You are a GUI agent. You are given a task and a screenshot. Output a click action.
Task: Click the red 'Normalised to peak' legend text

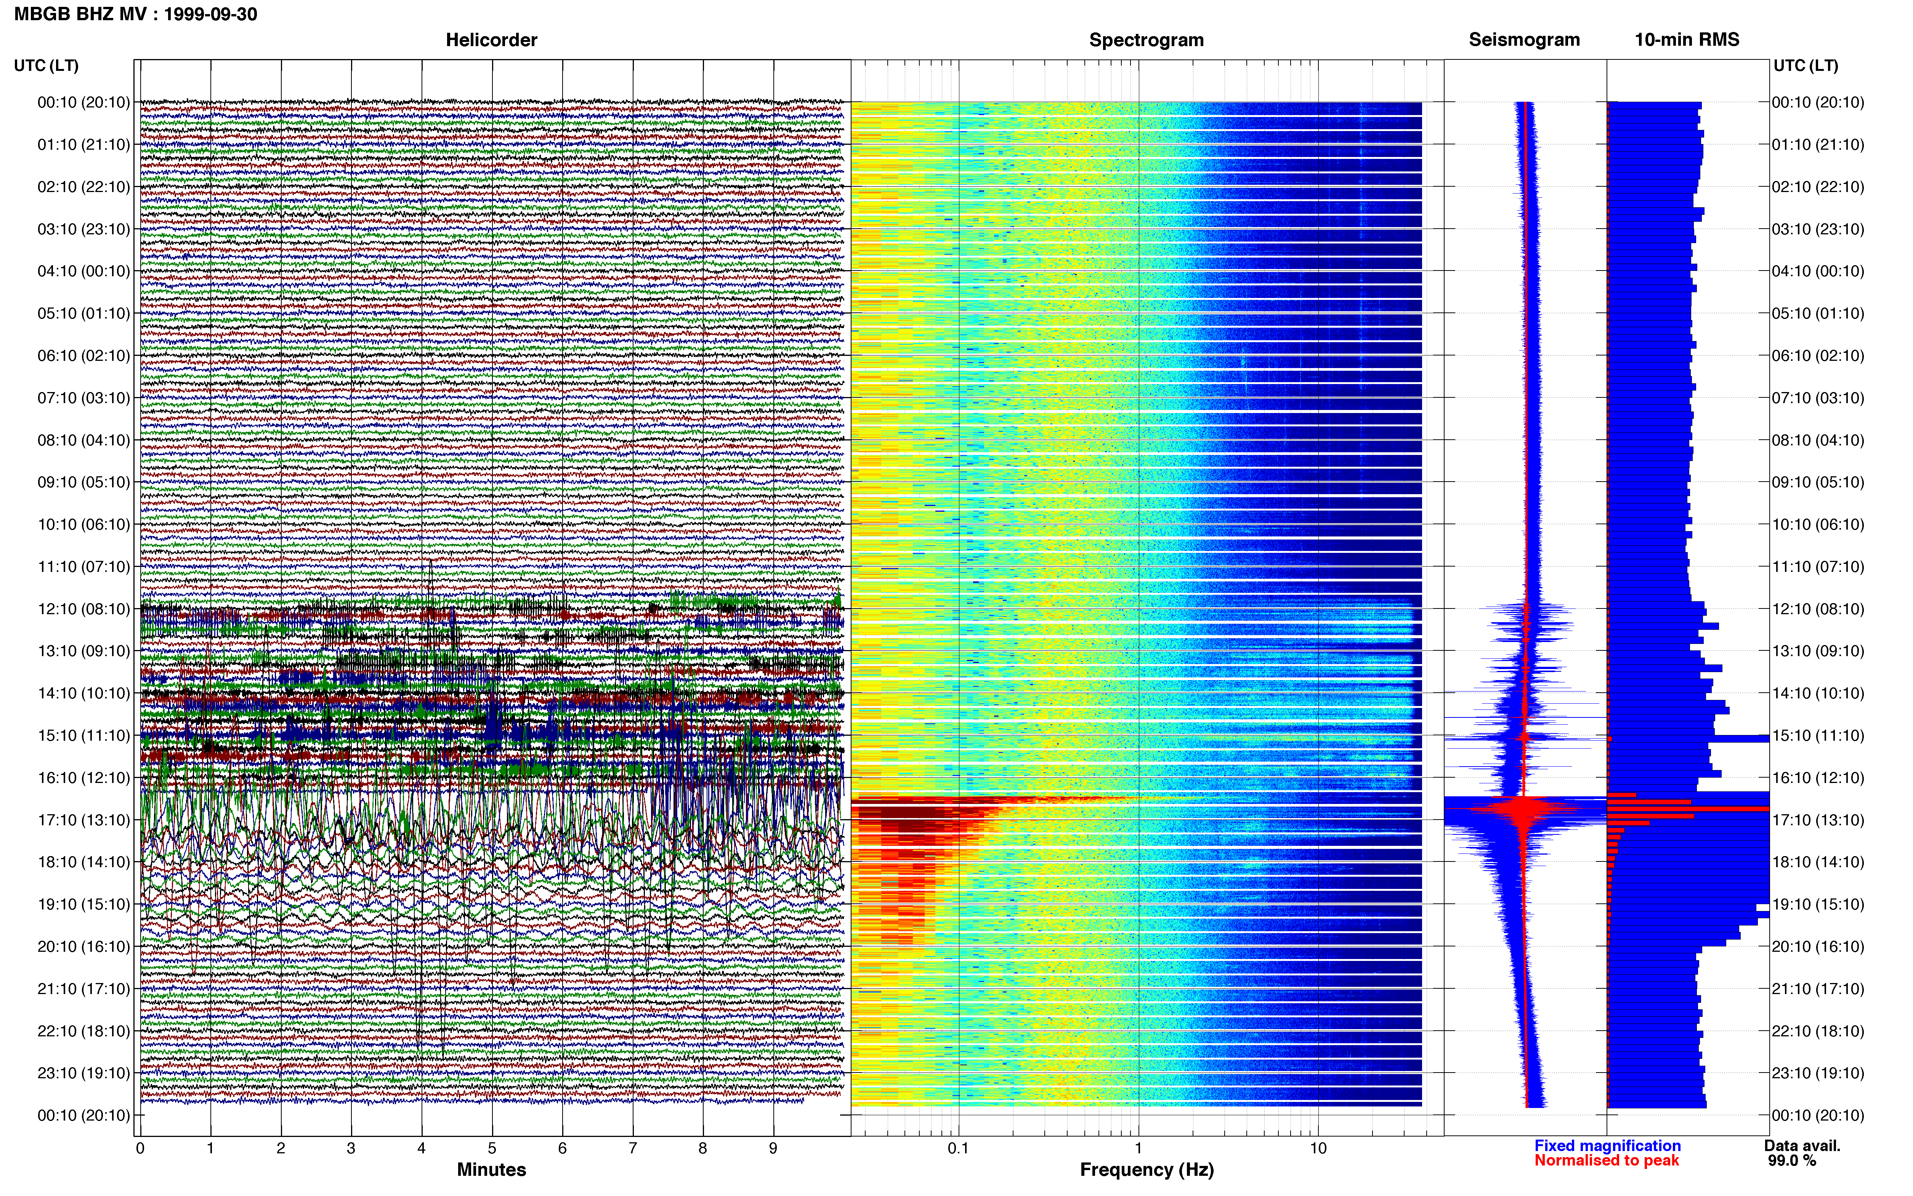1606,1161
